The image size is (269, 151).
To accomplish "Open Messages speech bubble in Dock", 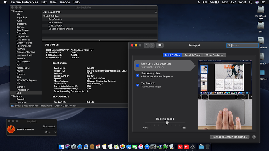I will tap(129, 147).
